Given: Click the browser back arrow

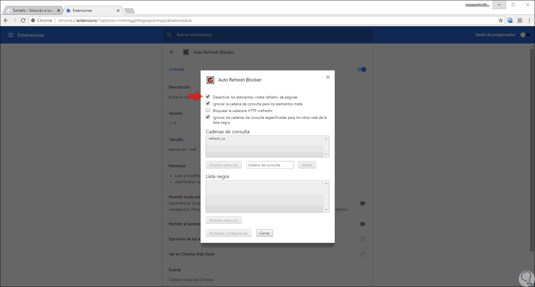Looking at the screenshot, I should pyautogui.click(x=6, y=20).
